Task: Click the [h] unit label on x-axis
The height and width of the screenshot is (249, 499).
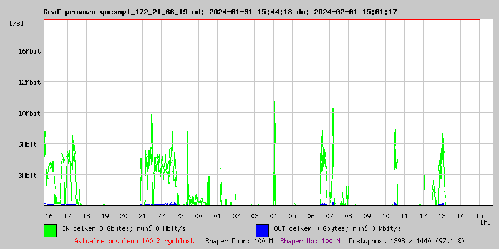Action: coord(485,222)
